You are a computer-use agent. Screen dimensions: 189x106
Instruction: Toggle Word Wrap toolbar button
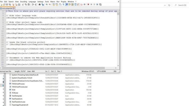click(x=60, y=5)
